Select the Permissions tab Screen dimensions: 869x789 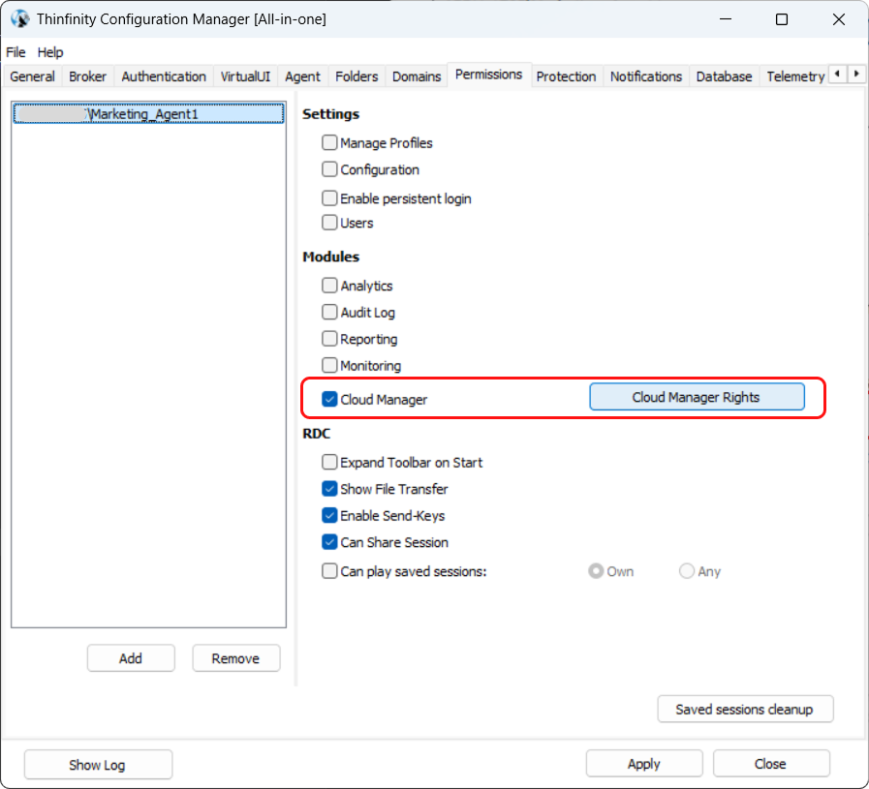pos(488,75)
